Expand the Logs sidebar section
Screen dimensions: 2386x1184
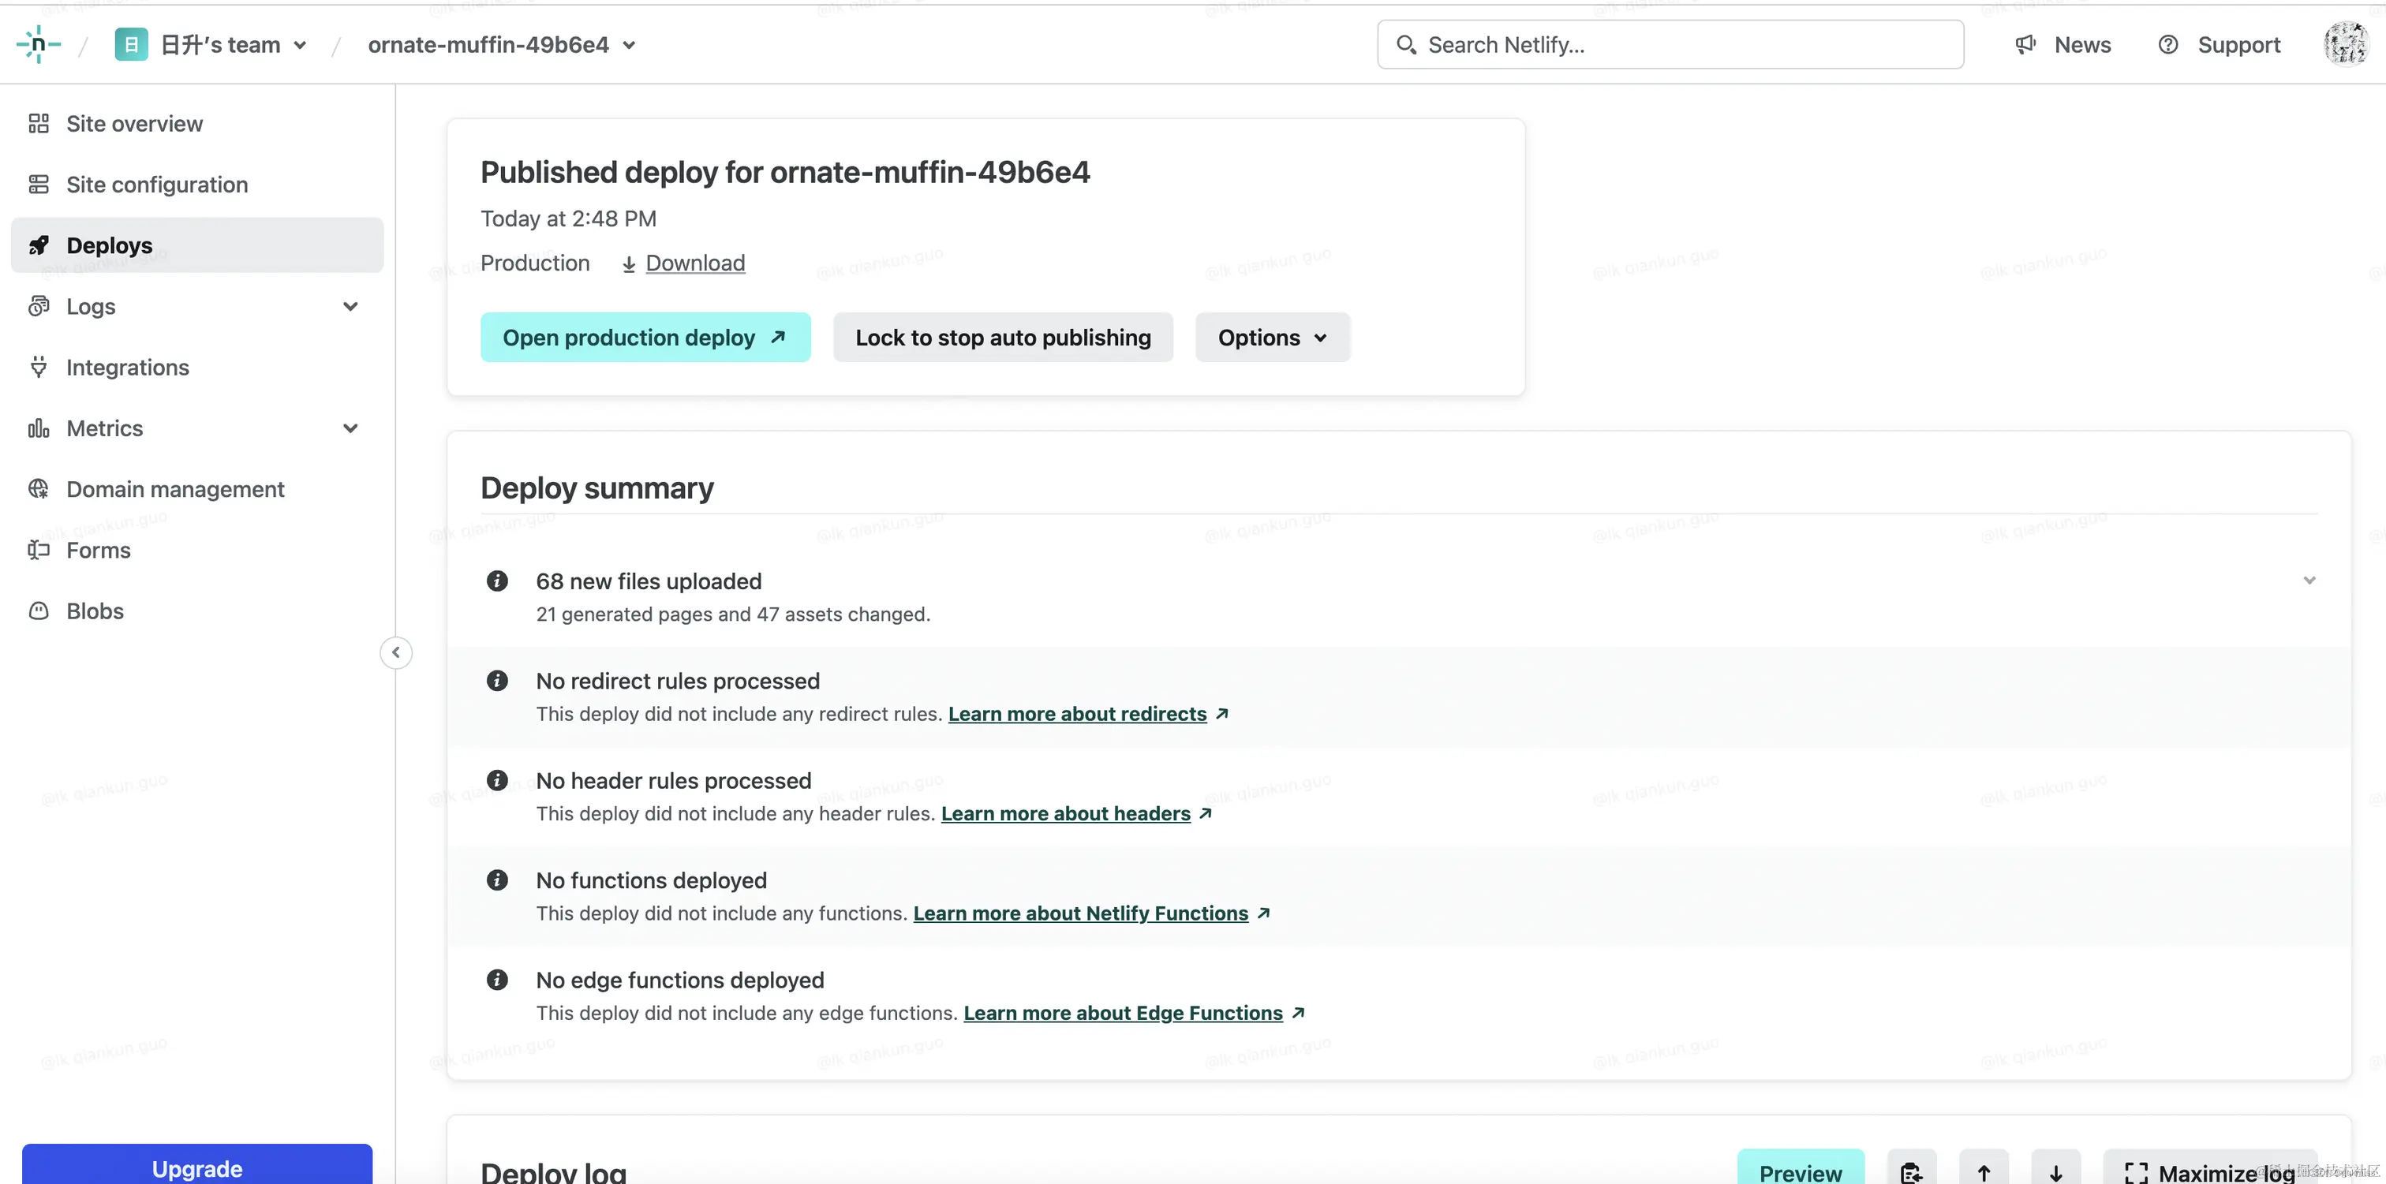(x=350, y=306)
